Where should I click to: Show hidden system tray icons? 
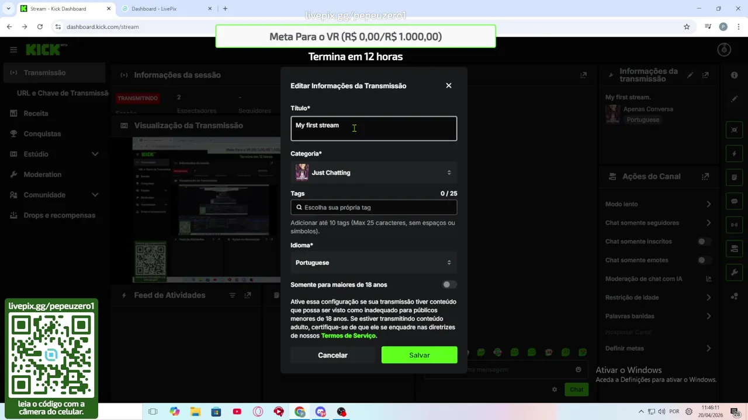click(641, 412)
